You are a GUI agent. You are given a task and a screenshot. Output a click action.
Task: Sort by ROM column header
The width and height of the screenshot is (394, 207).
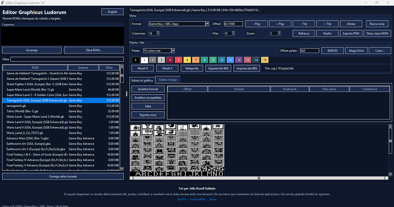[x=35, y=68]
